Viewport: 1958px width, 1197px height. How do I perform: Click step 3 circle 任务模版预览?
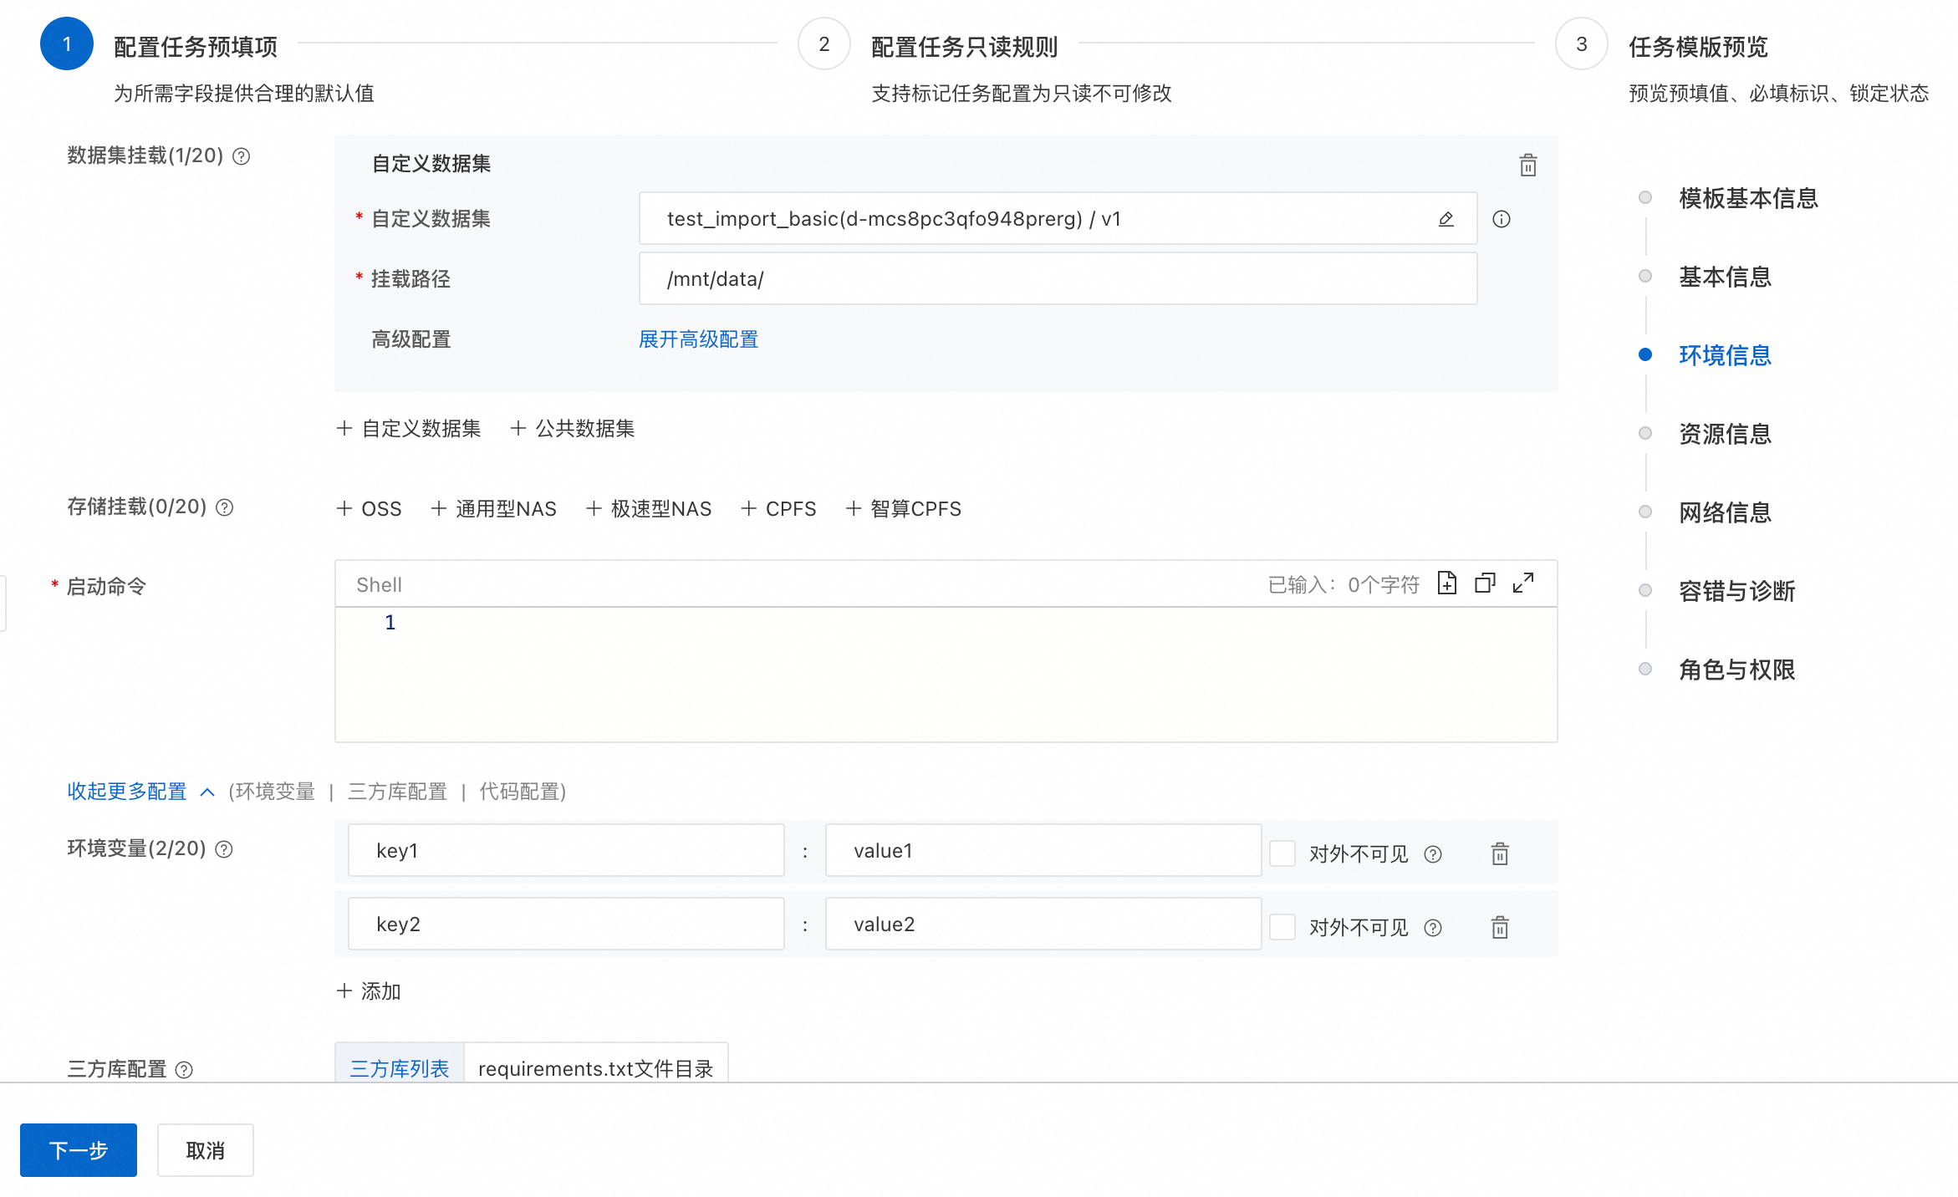coord(1581,44)
